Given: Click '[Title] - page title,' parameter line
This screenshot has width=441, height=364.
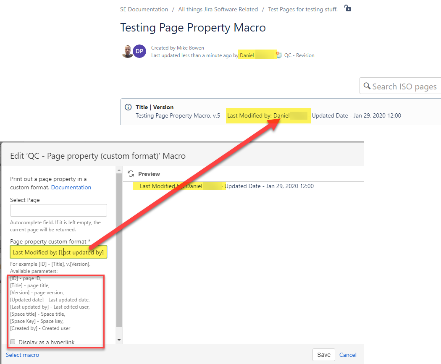Looking at the screenshot, I should (30, 285).
